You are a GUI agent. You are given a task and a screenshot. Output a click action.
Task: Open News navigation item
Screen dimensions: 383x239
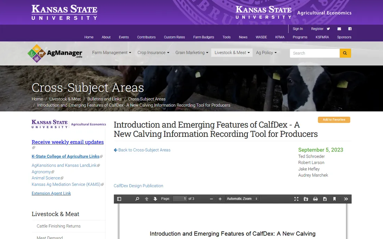tap(243, 37)
